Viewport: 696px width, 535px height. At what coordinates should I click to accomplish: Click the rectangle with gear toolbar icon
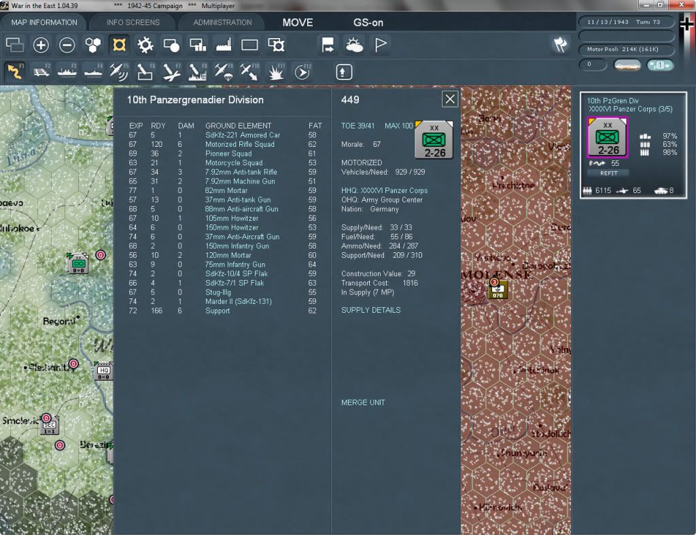tap(276, 45)
